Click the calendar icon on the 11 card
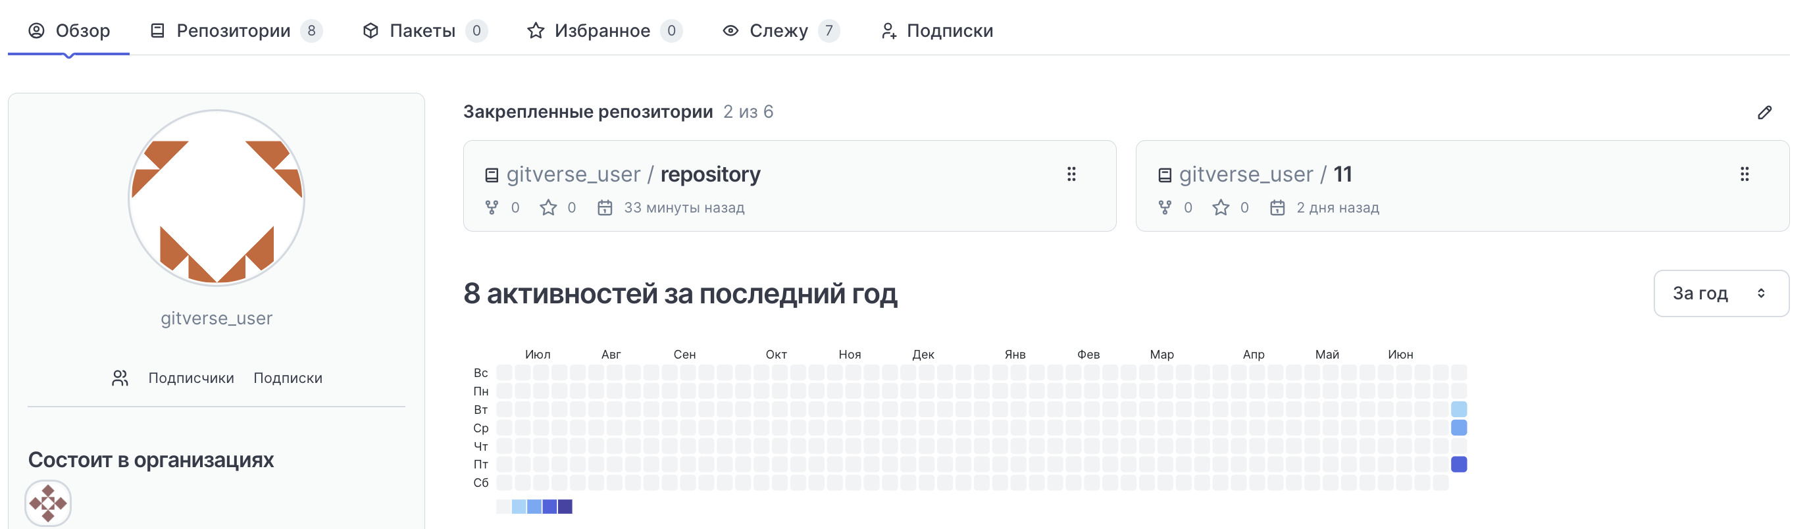 (x=1277, y=208)
